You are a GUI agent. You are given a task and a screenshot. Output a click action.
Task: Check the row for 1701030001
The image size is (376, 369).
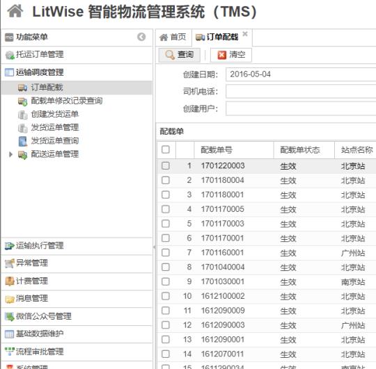point(166,281)
